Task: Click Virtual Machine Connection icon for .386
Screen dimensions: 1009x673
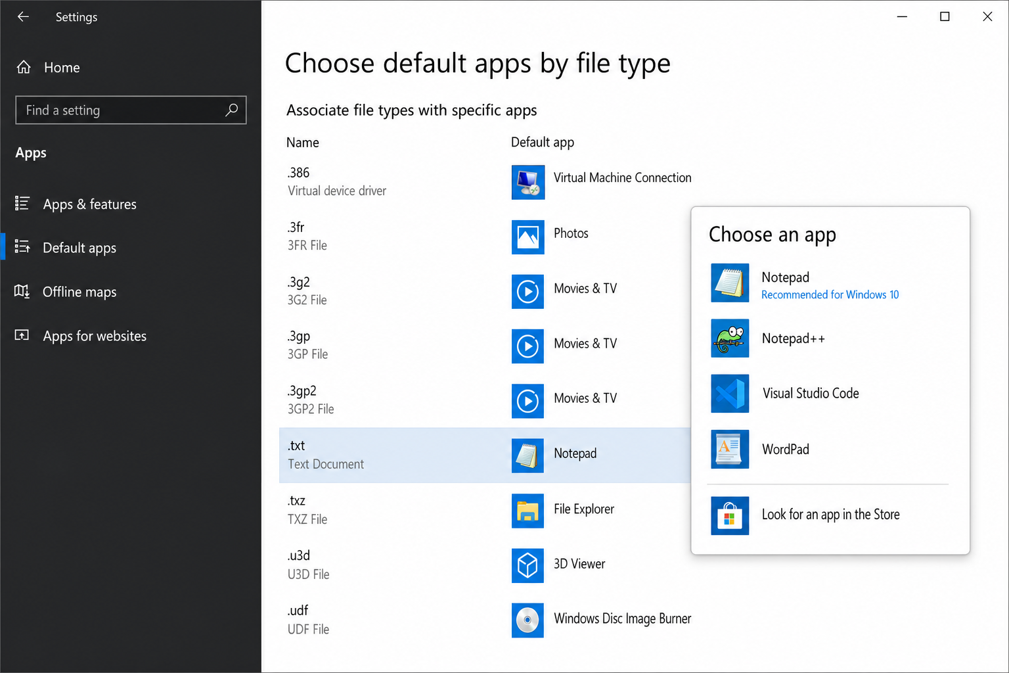Action: 528,182
